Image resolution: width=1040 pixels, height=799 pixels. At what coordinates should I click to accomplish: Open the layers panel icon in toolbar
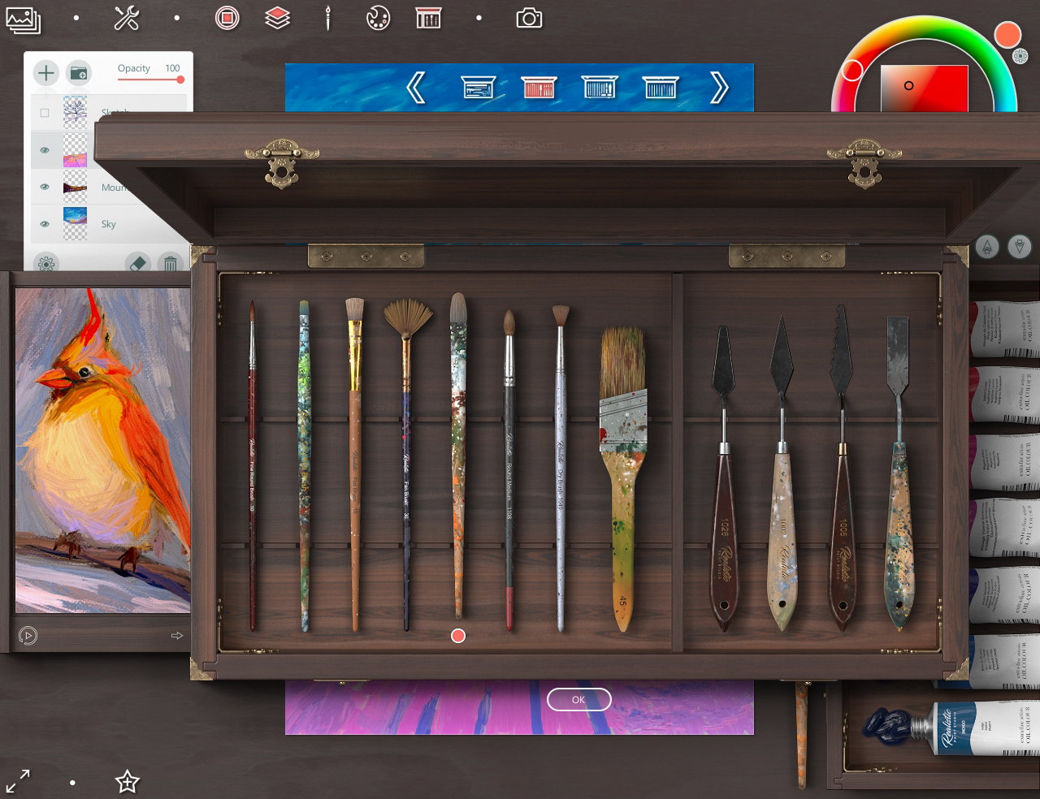(x=278, y=18)
